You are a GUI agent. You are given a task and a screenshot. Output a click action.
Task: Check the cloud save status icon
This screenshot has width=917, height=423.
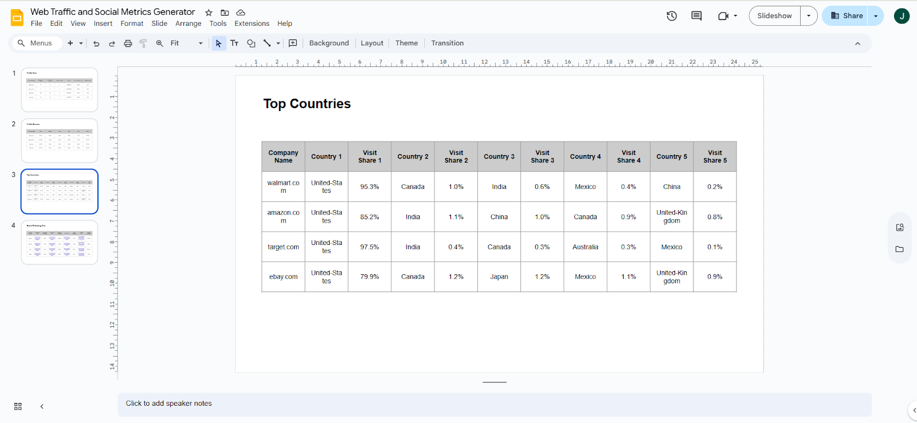pyautogui.click(x=241, y=13)
